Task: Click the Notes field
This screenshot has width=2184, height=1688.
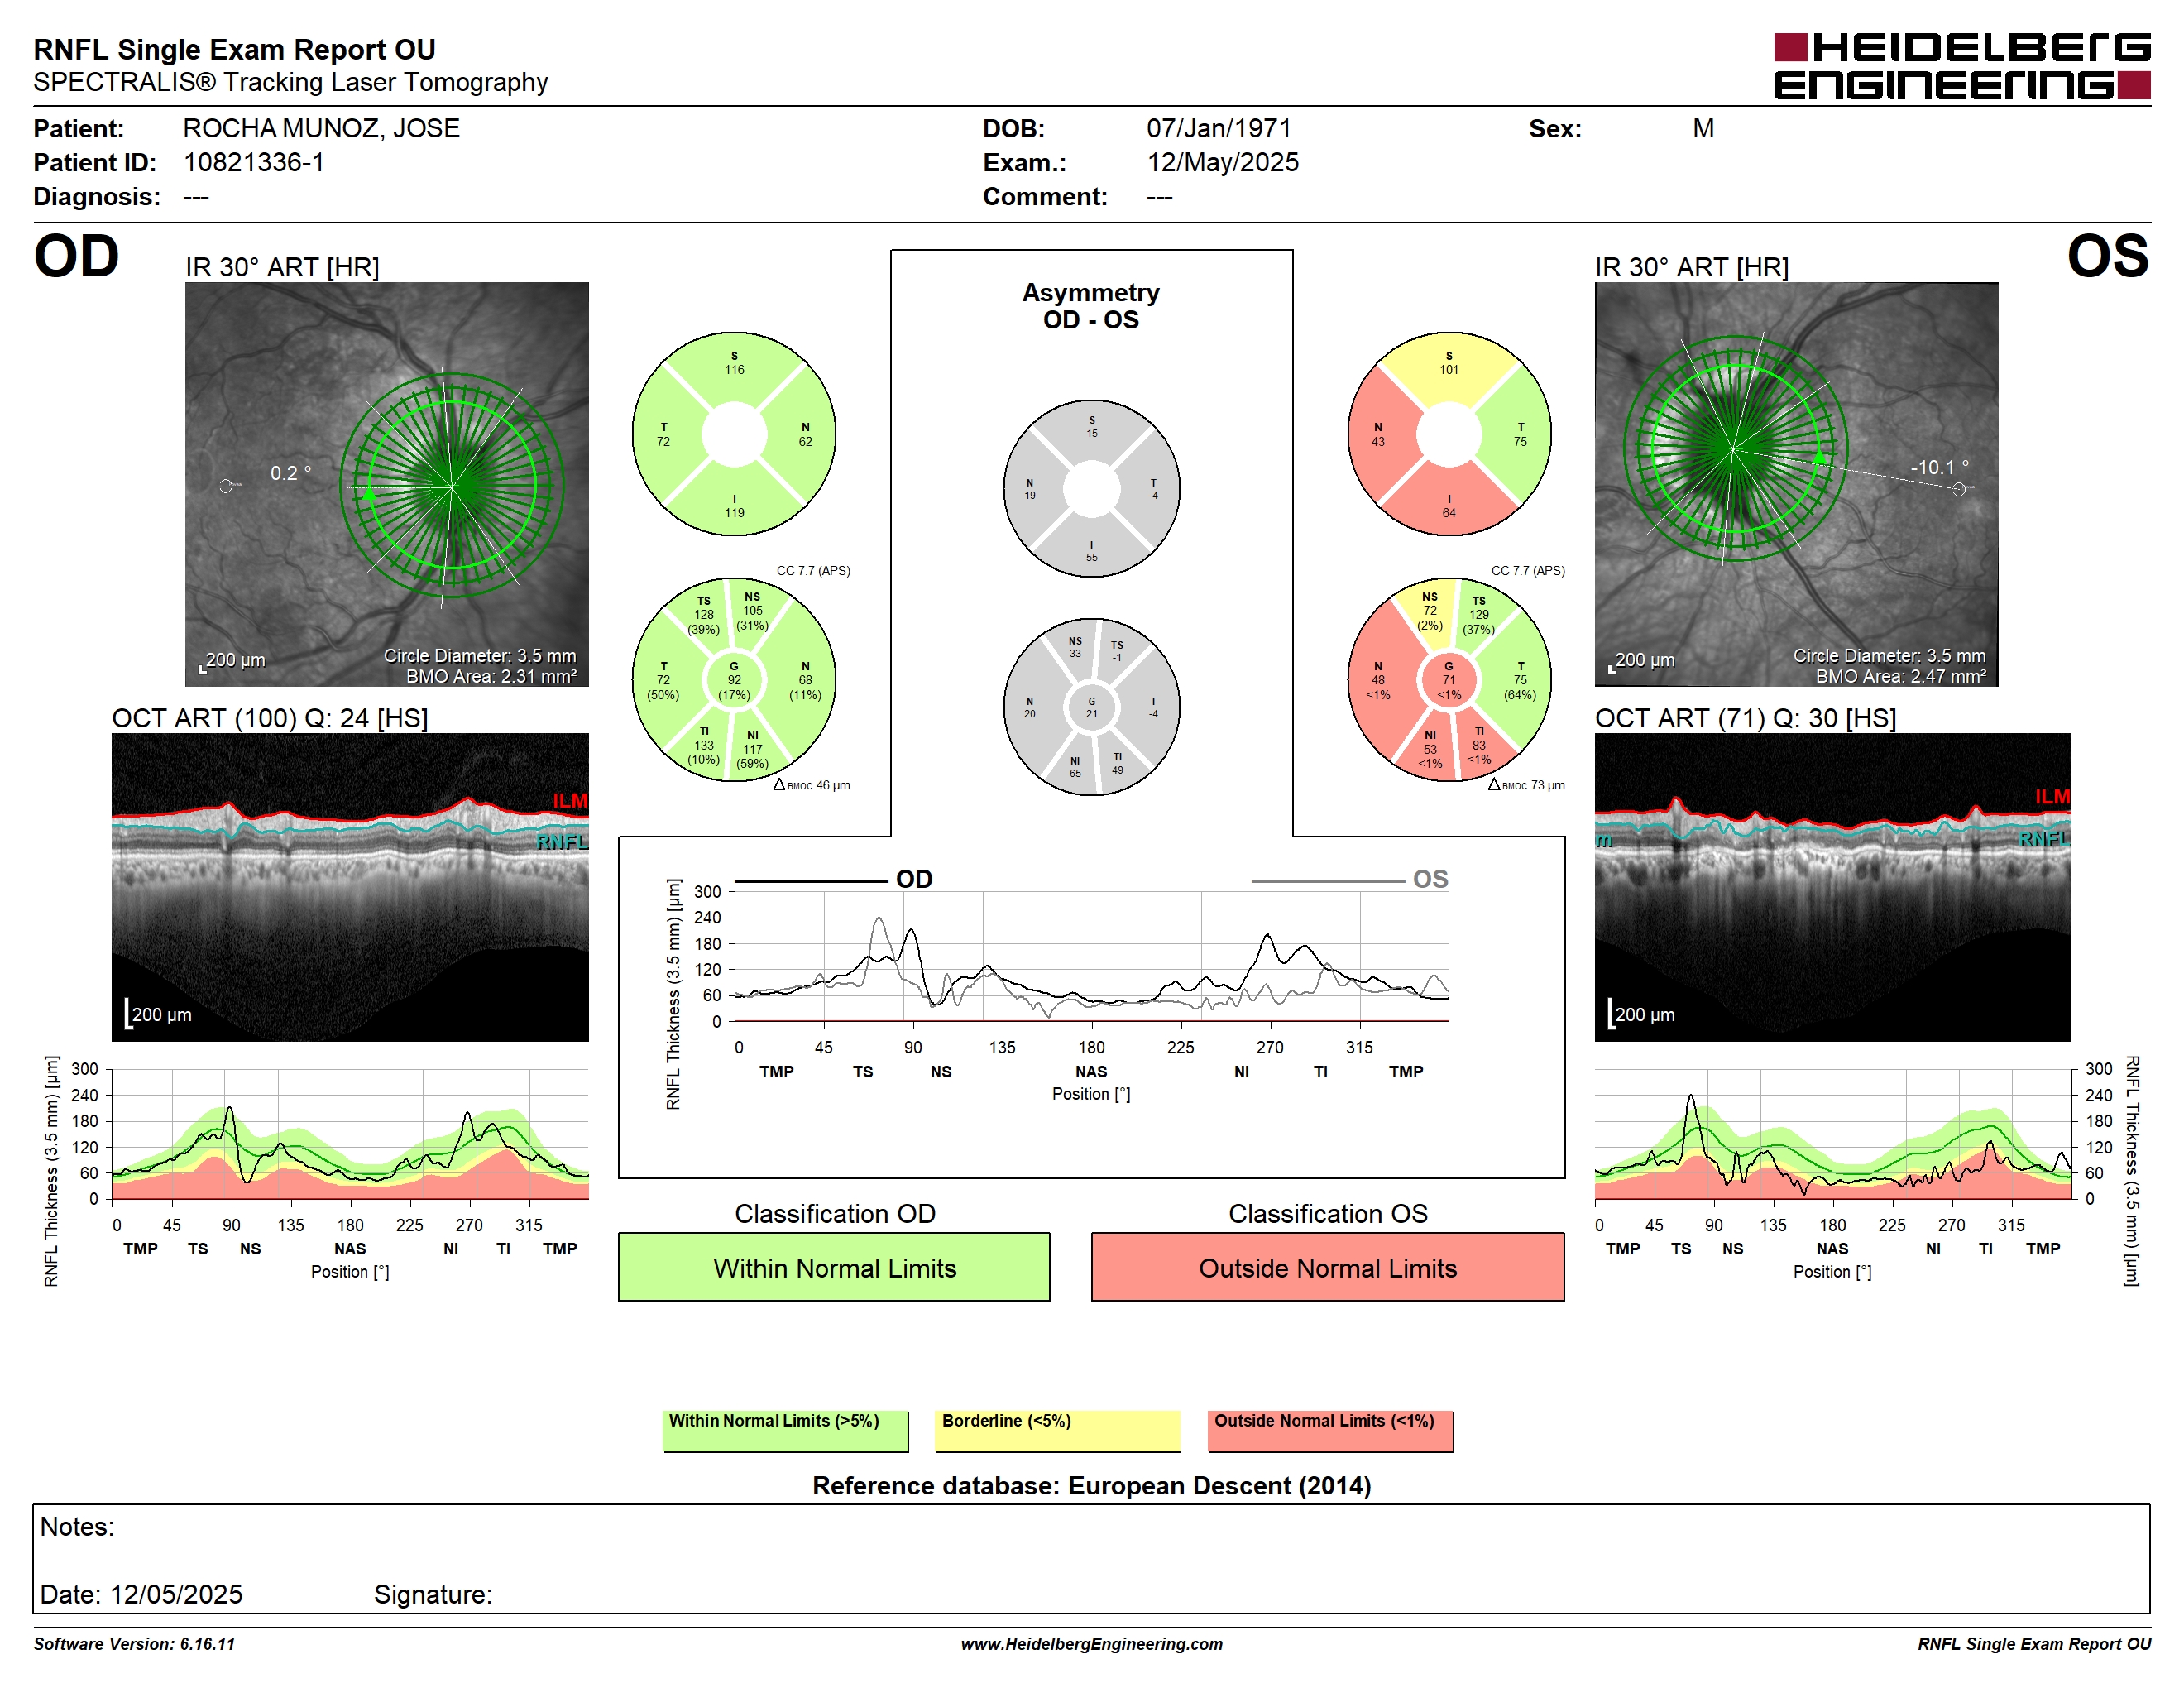Action: coord(1091,1558)
